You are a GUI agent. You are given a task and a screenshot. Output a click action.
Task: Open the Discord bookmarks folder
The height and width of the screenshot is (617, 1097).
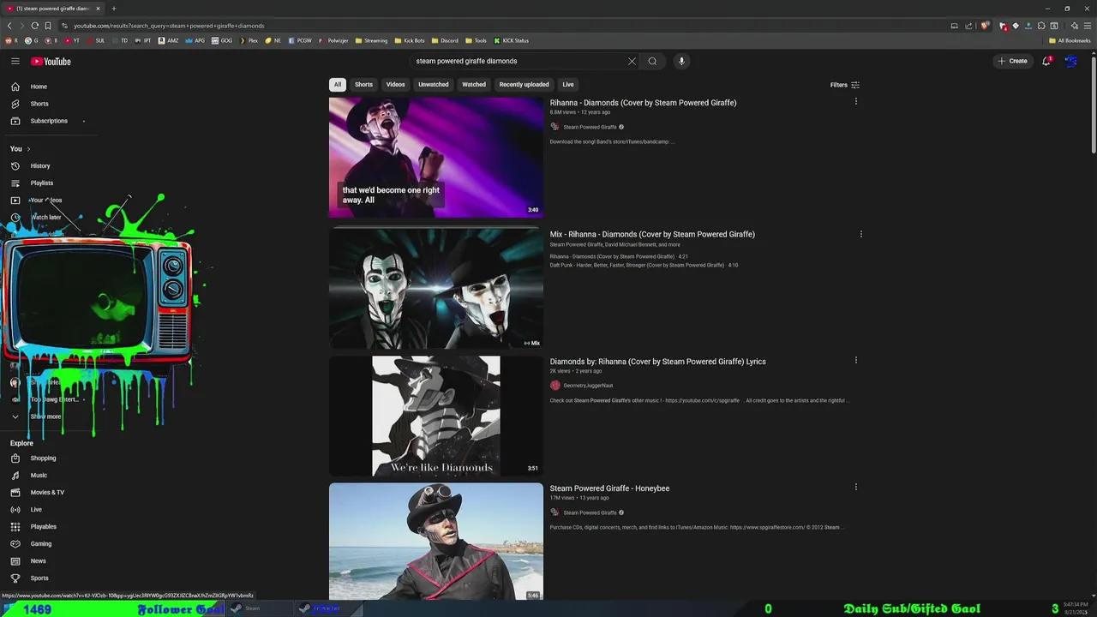[445, 40]
